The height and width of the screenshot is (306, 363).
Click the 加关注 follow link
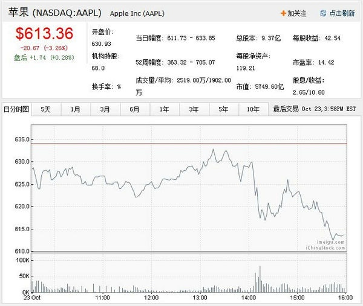point(296,13)
